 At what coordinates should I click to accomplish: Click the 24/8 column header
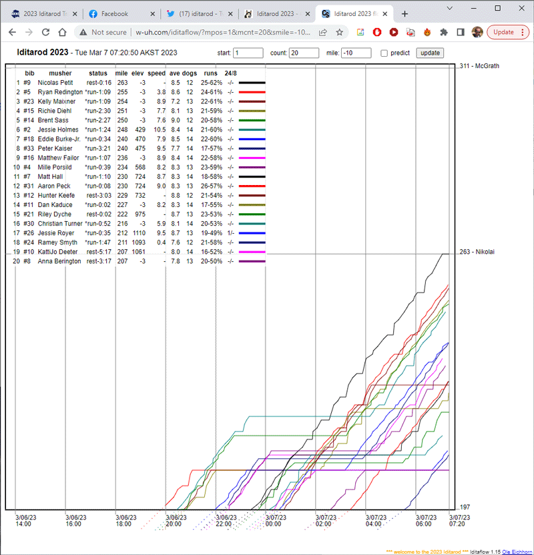coord(230,73)
